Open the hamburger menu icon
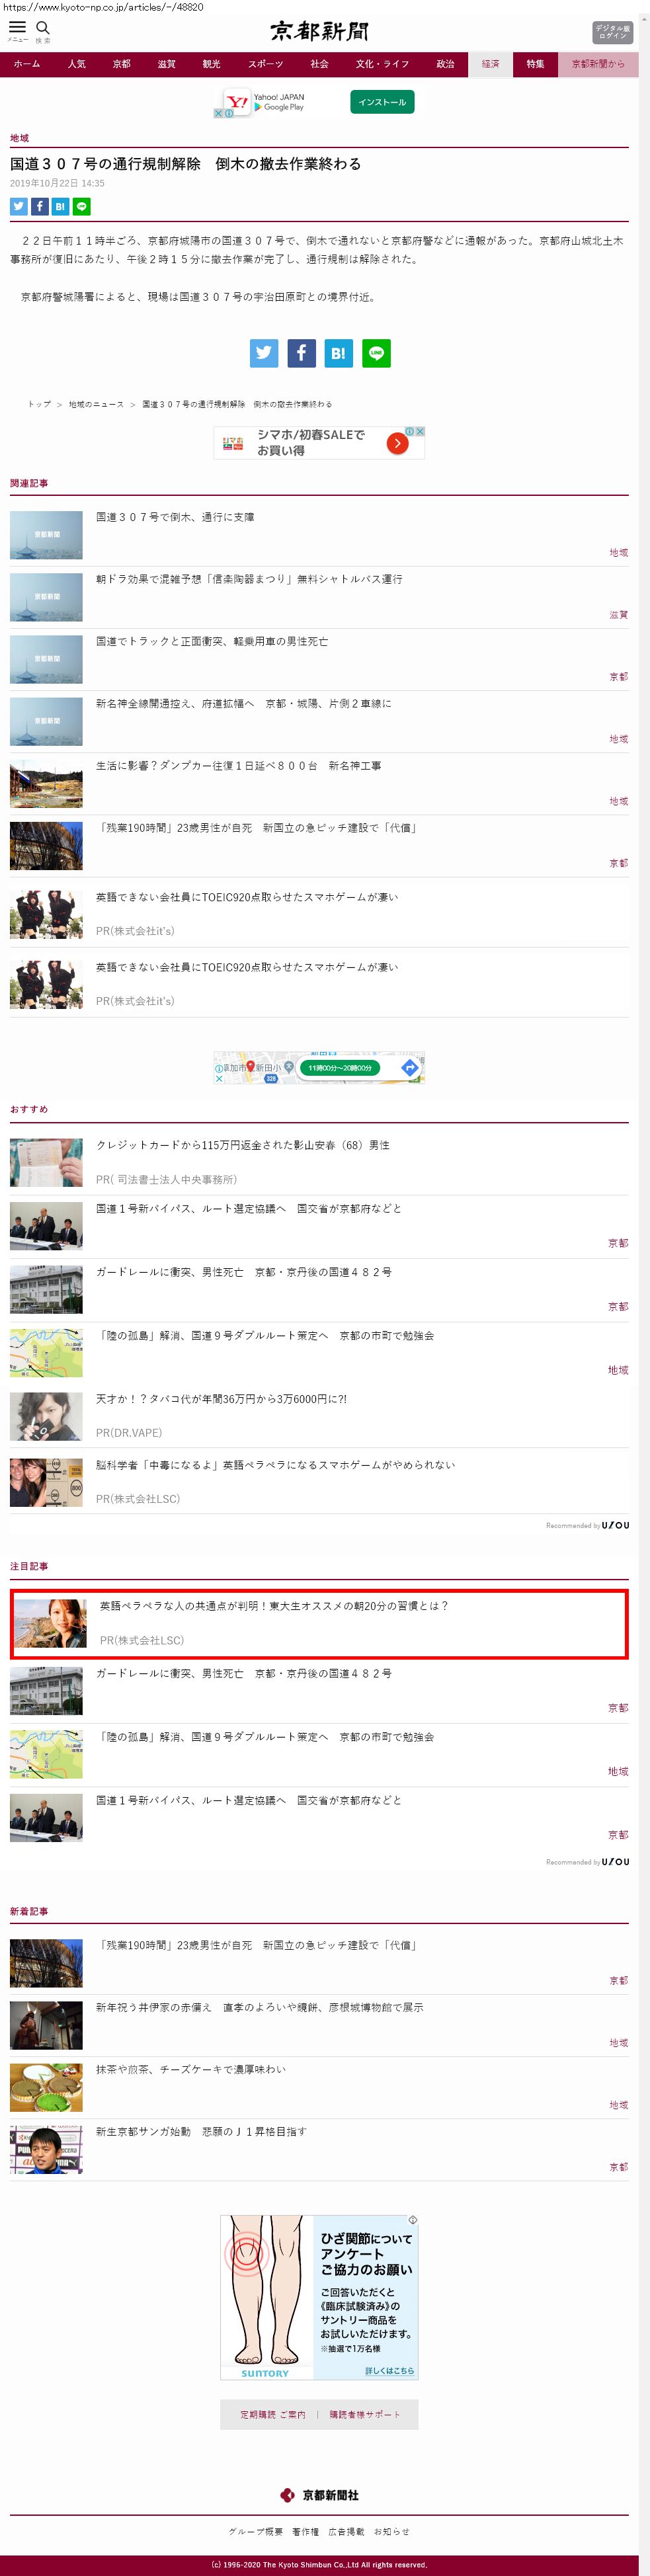 point(17,27)
